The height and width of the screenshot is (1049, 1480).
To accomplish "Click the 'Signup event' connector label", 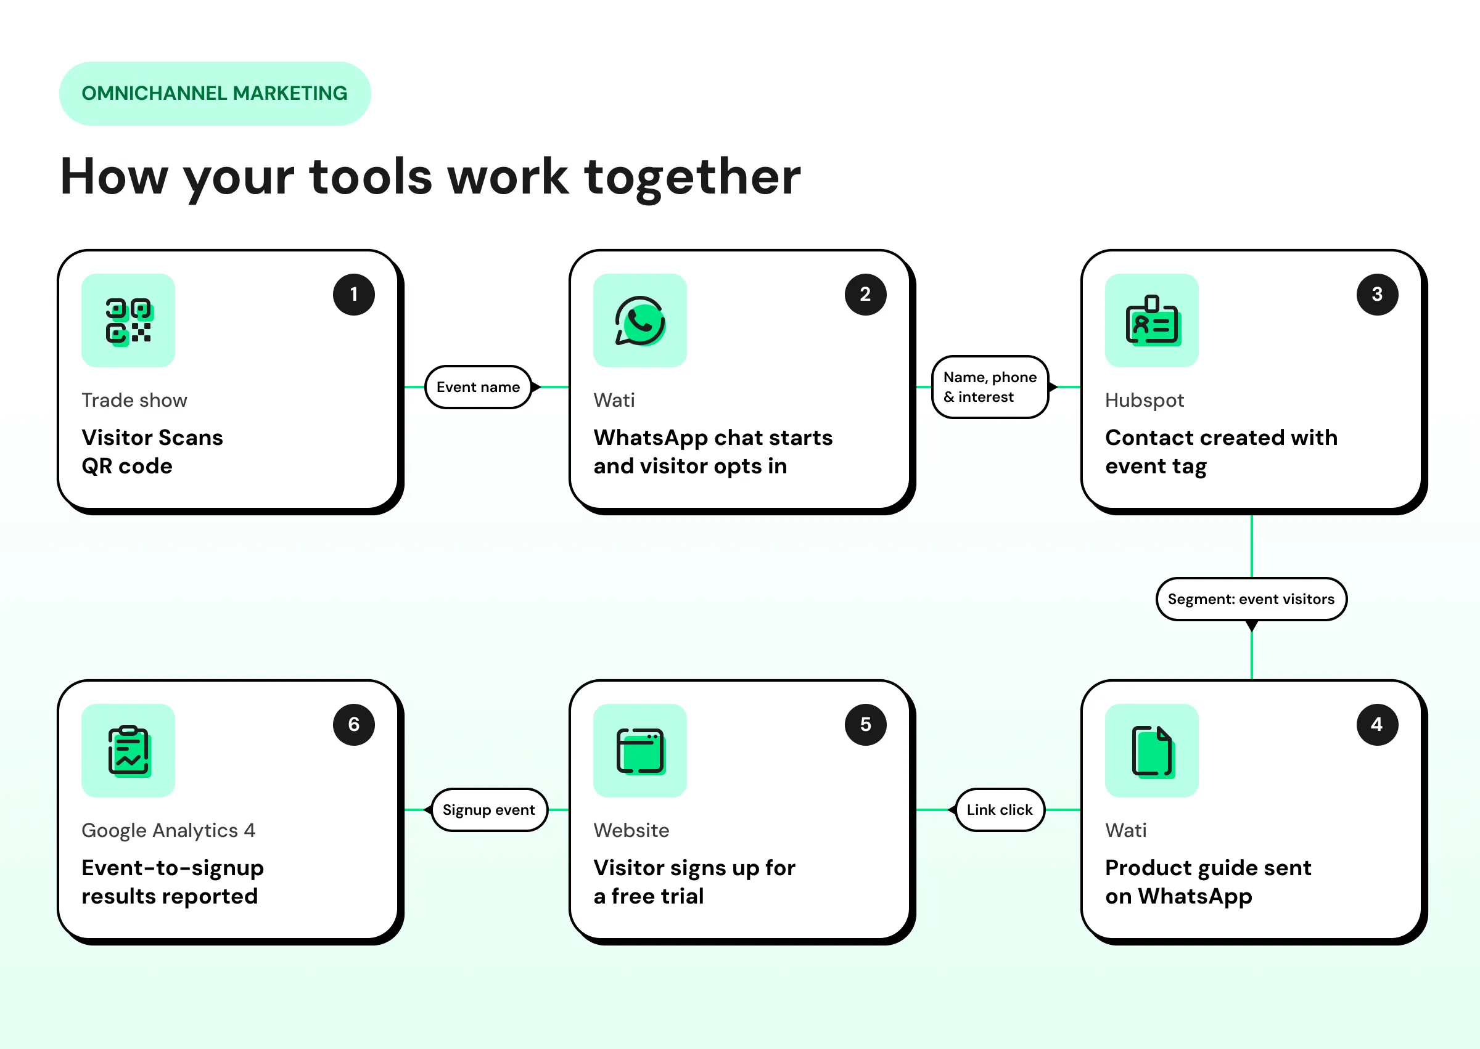I will point(488,809).
